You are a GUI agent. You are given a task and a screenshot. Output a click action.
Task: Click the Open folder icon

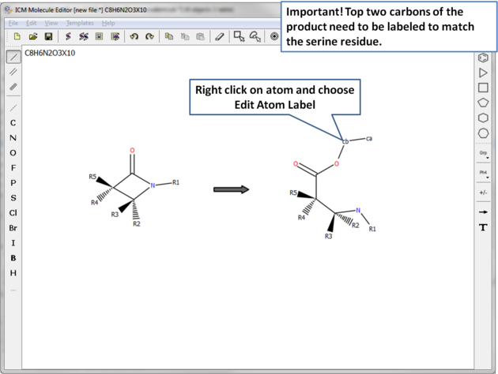pyautogui.click(x=33, y=36)
